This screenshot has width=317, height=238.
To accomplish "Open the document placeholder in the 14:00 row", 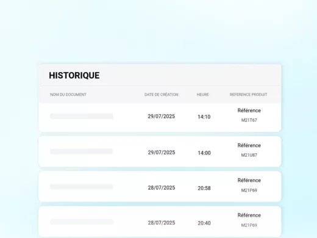I will pos(81,151).
